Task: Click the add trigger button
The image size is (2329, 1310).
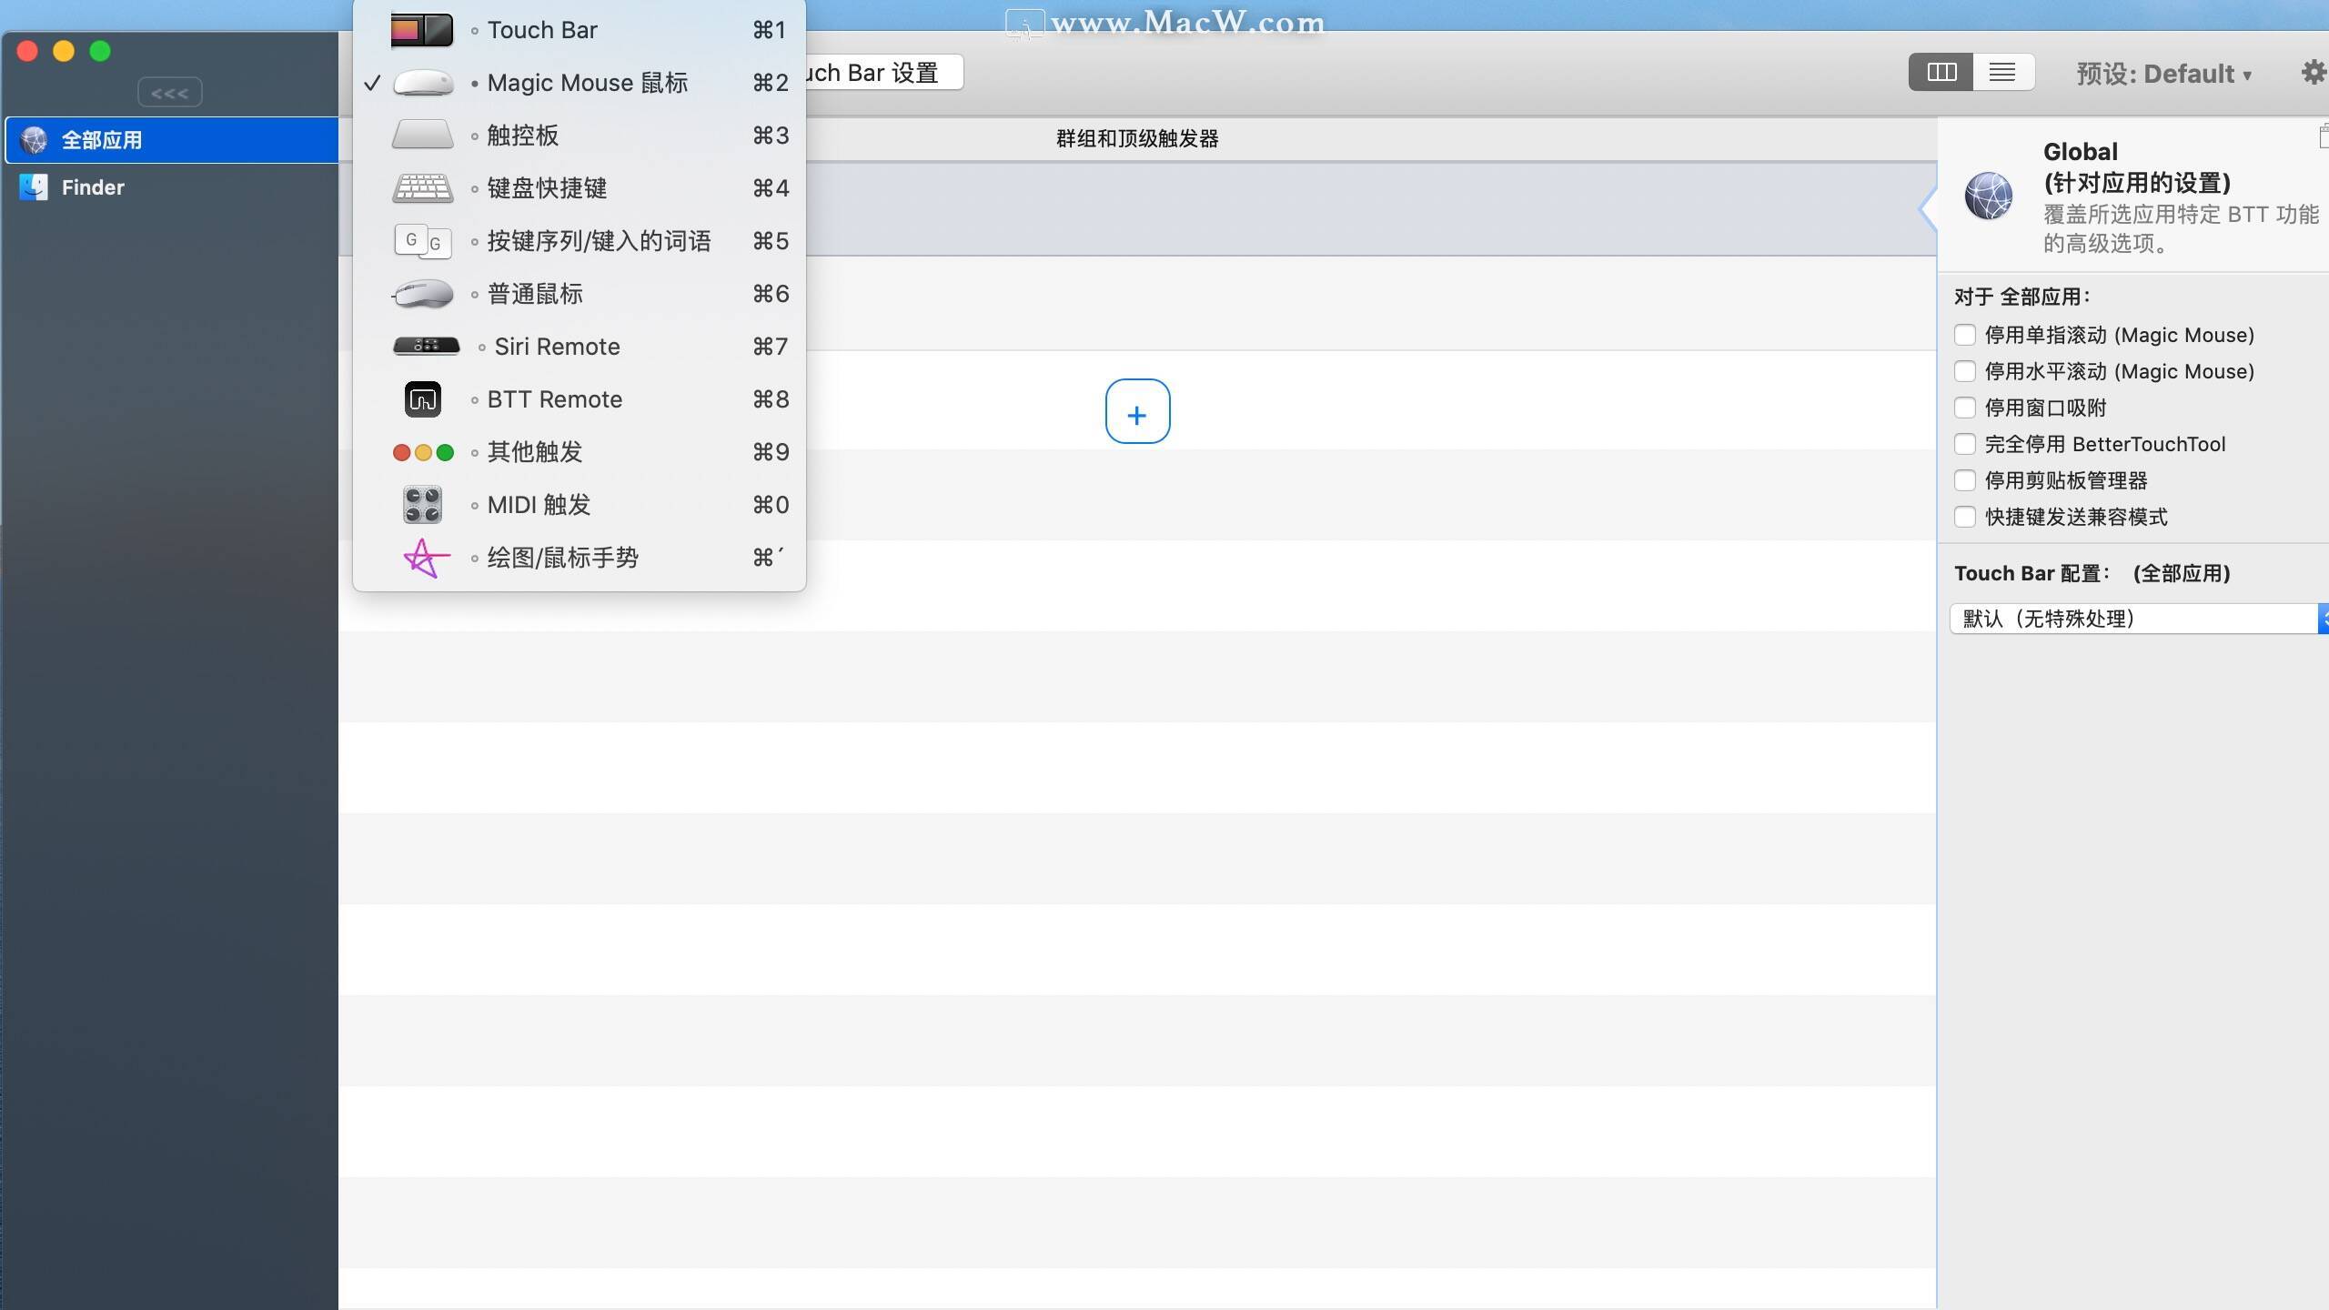Action: tap(1135, 414)
